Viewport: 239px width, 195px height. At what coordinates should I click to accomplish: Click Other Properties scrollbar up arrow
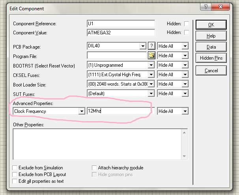(x=184, y=133)
